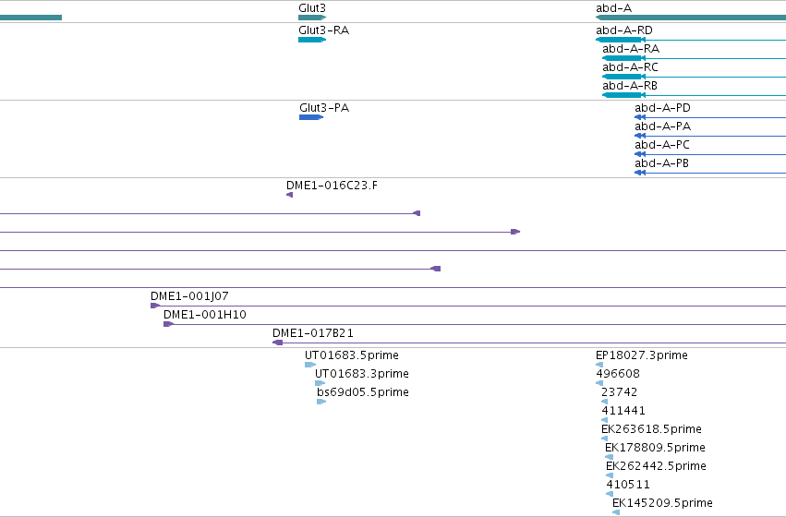Open the 410511 insertion label
The image size is (786, 517).
click(628, 485)
